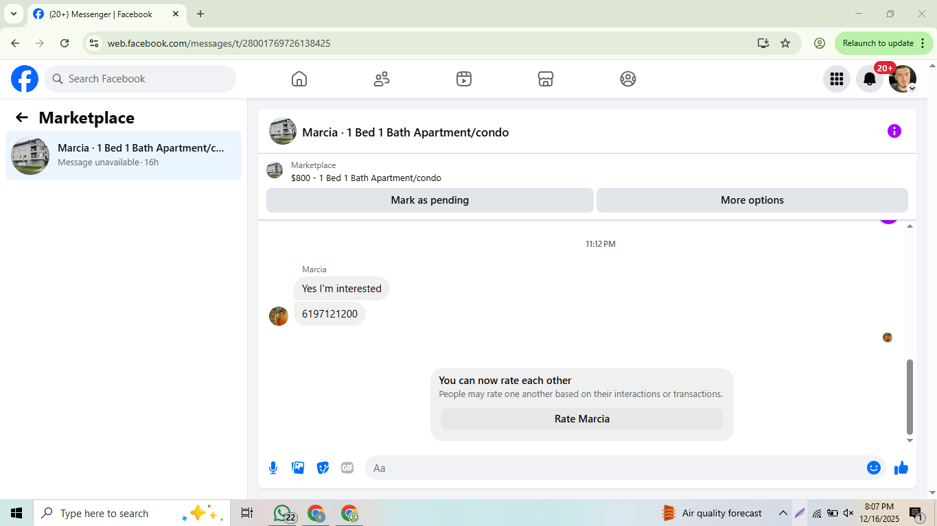Open the Friends icon in top navigation

pos(382,79)
